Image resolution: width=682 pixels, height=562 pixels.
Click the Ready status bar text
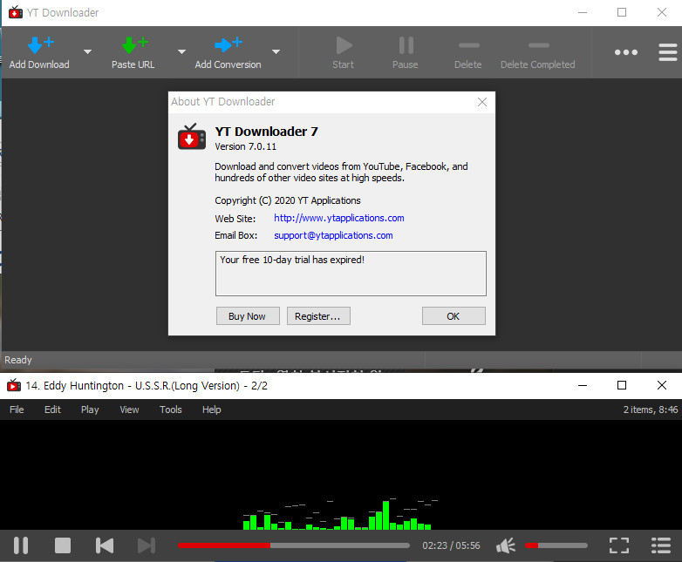pyautogui.click(x=18, y=360)
